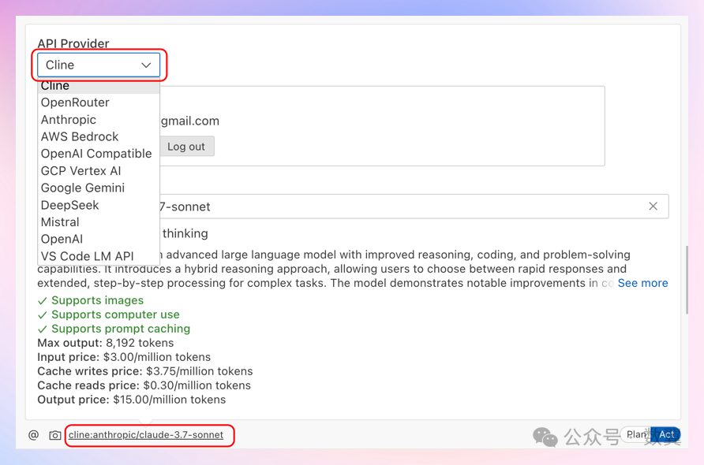Click 'Cache reads price: $0.30/million tokens' line
The height and width of the screenshot is (465, 704).
[x=144, y=385]
